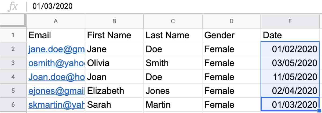Viewport: 322px width, 113px height.
Task: Follow the skmartin@yah email link
Action: (x=56, y=105)
